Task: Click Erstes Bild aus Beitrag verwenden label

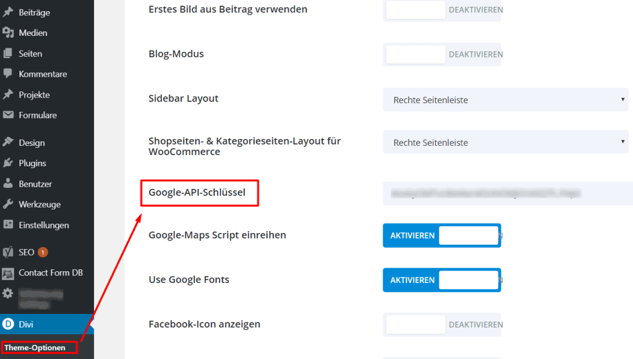Action: click(227, 9)
